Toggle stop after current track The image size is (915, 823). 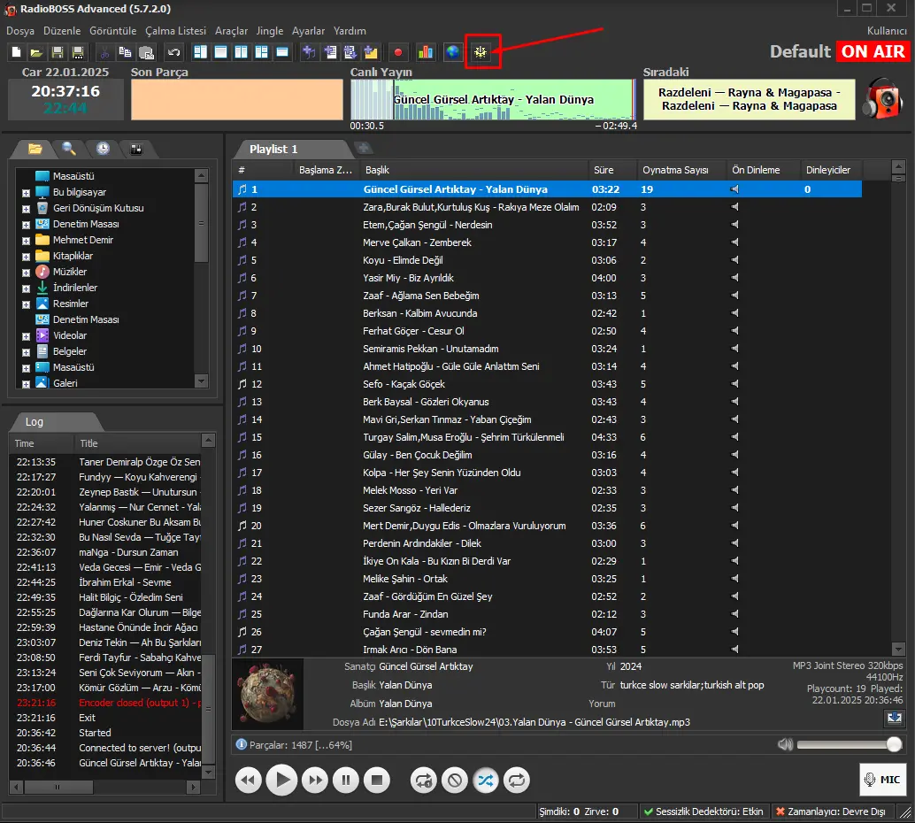click(455, 780)
